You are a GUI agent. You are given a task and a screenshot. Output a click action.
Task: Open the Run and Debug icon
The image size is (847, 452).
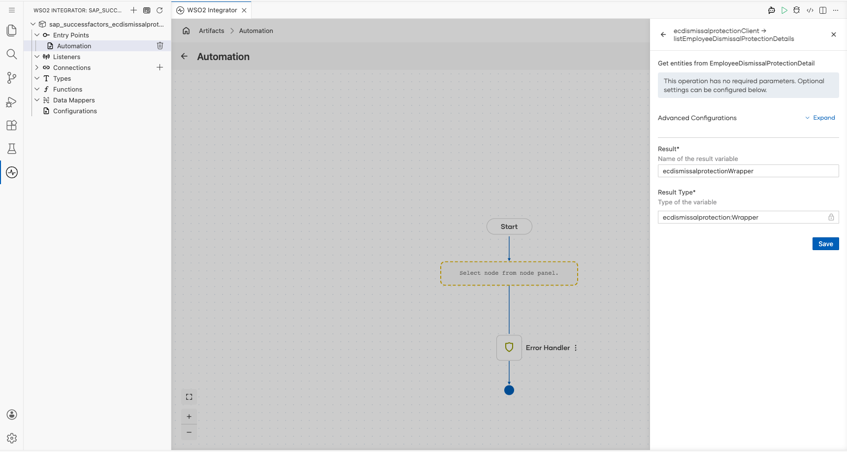(x=12, y=101)
